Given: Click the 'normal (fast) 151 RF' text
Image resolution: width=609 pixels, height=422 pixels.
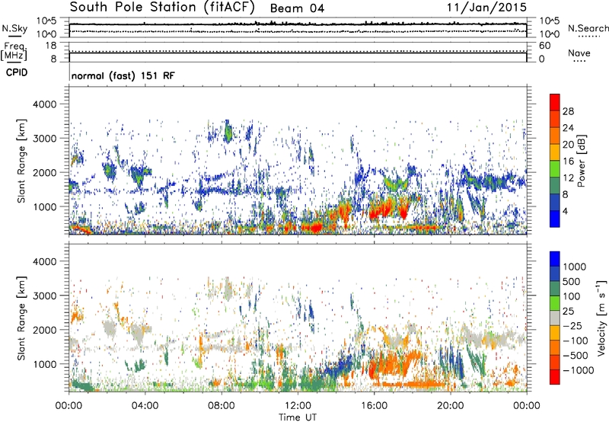Looking at the screenshot, I should click(x=123, y=75).
